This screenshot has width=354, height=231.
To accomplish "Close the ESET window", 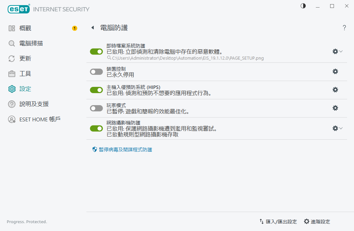I will point(347,6).
